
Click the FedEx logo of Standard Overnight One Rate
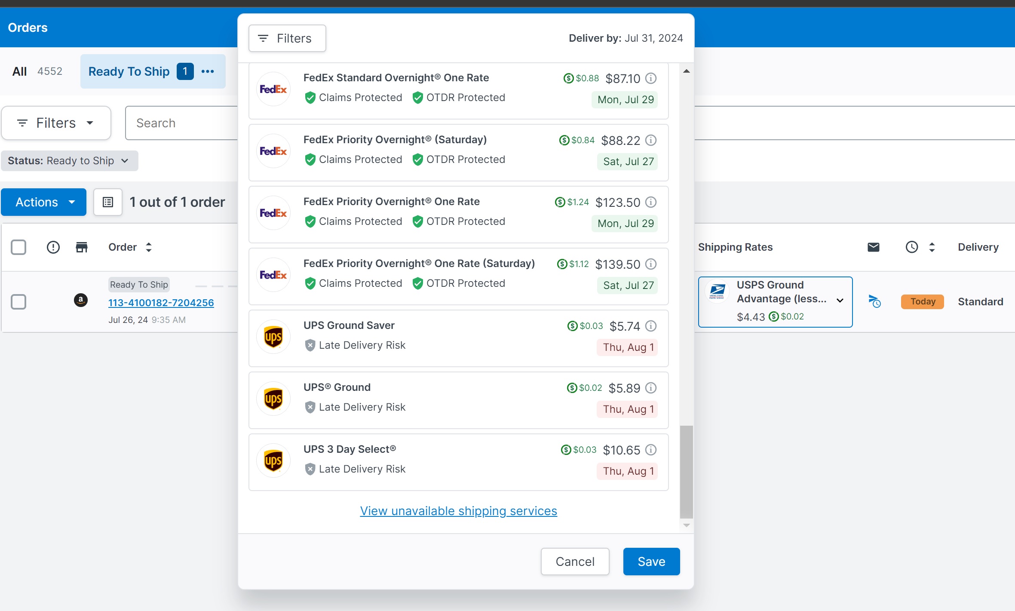273,89
